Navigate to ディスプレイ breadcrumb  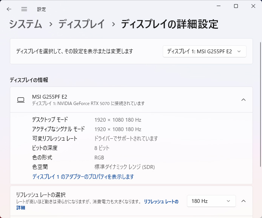point(82,24)
